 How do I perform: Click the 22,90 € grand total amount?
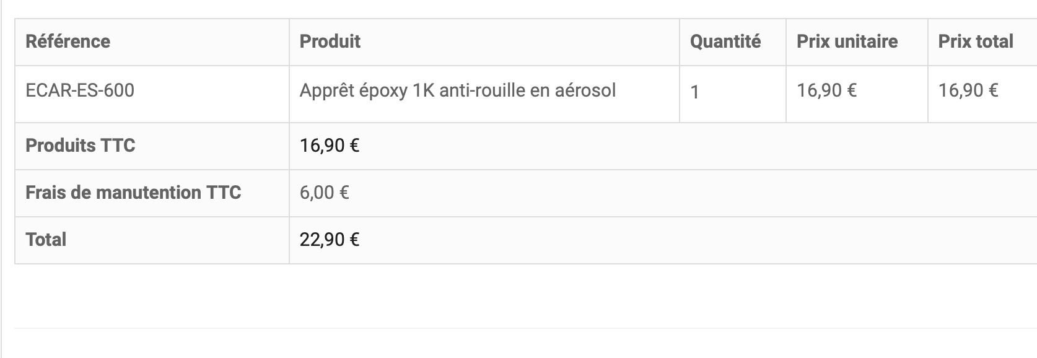tap(330, 240)
